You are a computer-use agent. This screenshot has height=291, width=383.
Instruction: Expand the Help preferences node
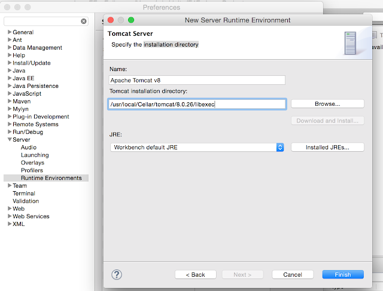[10, 55]
